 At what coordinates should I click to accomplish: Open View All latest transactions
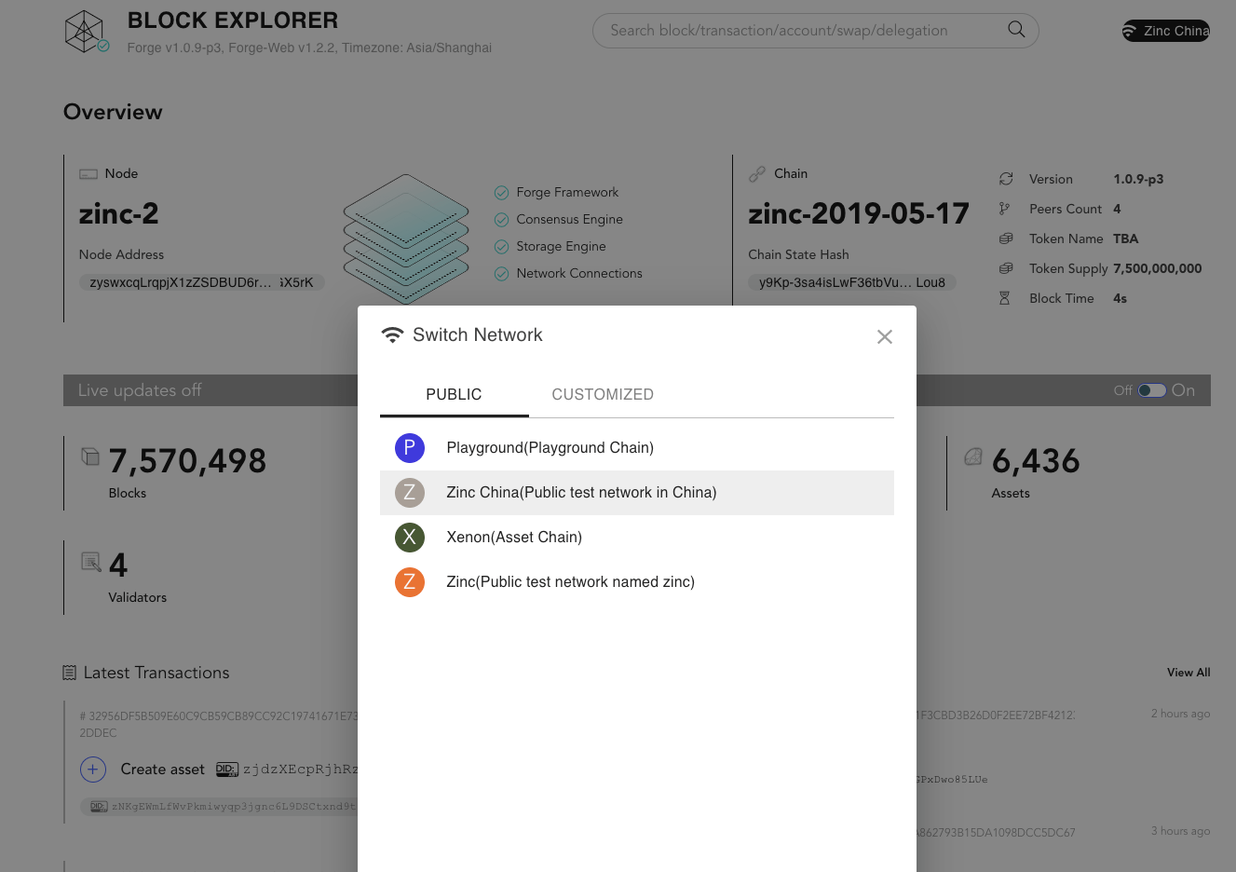(x=1188, y=673)
